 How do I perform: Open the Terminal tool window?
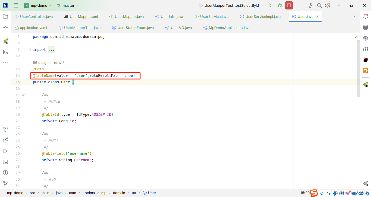5,162
